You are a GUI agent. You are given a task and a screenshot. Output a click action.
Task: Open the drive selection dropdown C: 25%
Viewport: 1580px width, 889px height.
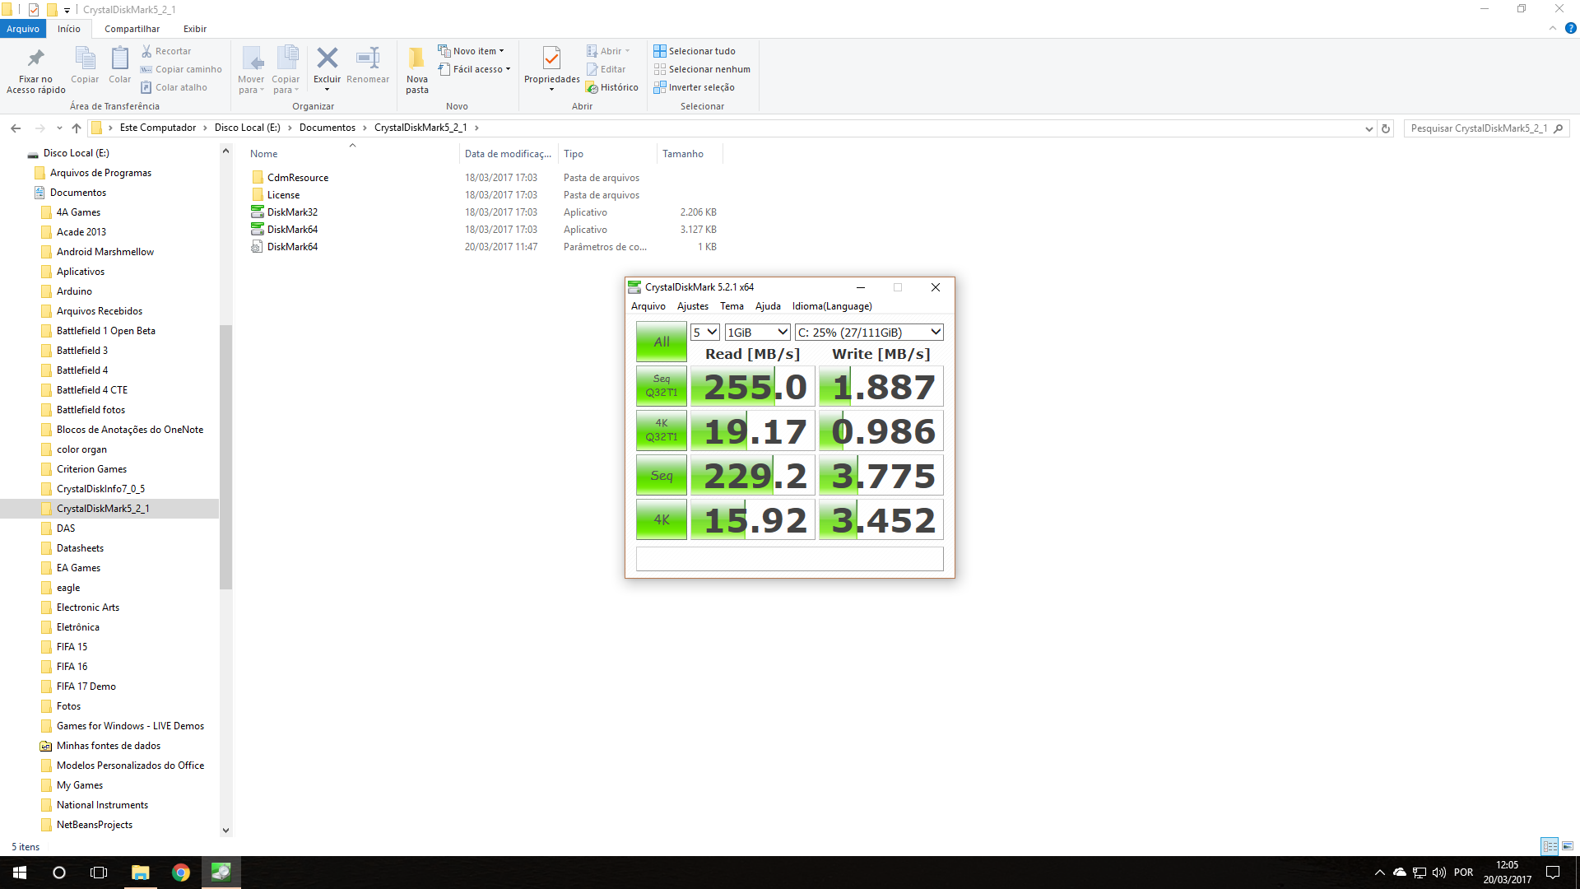coord(869,332)
